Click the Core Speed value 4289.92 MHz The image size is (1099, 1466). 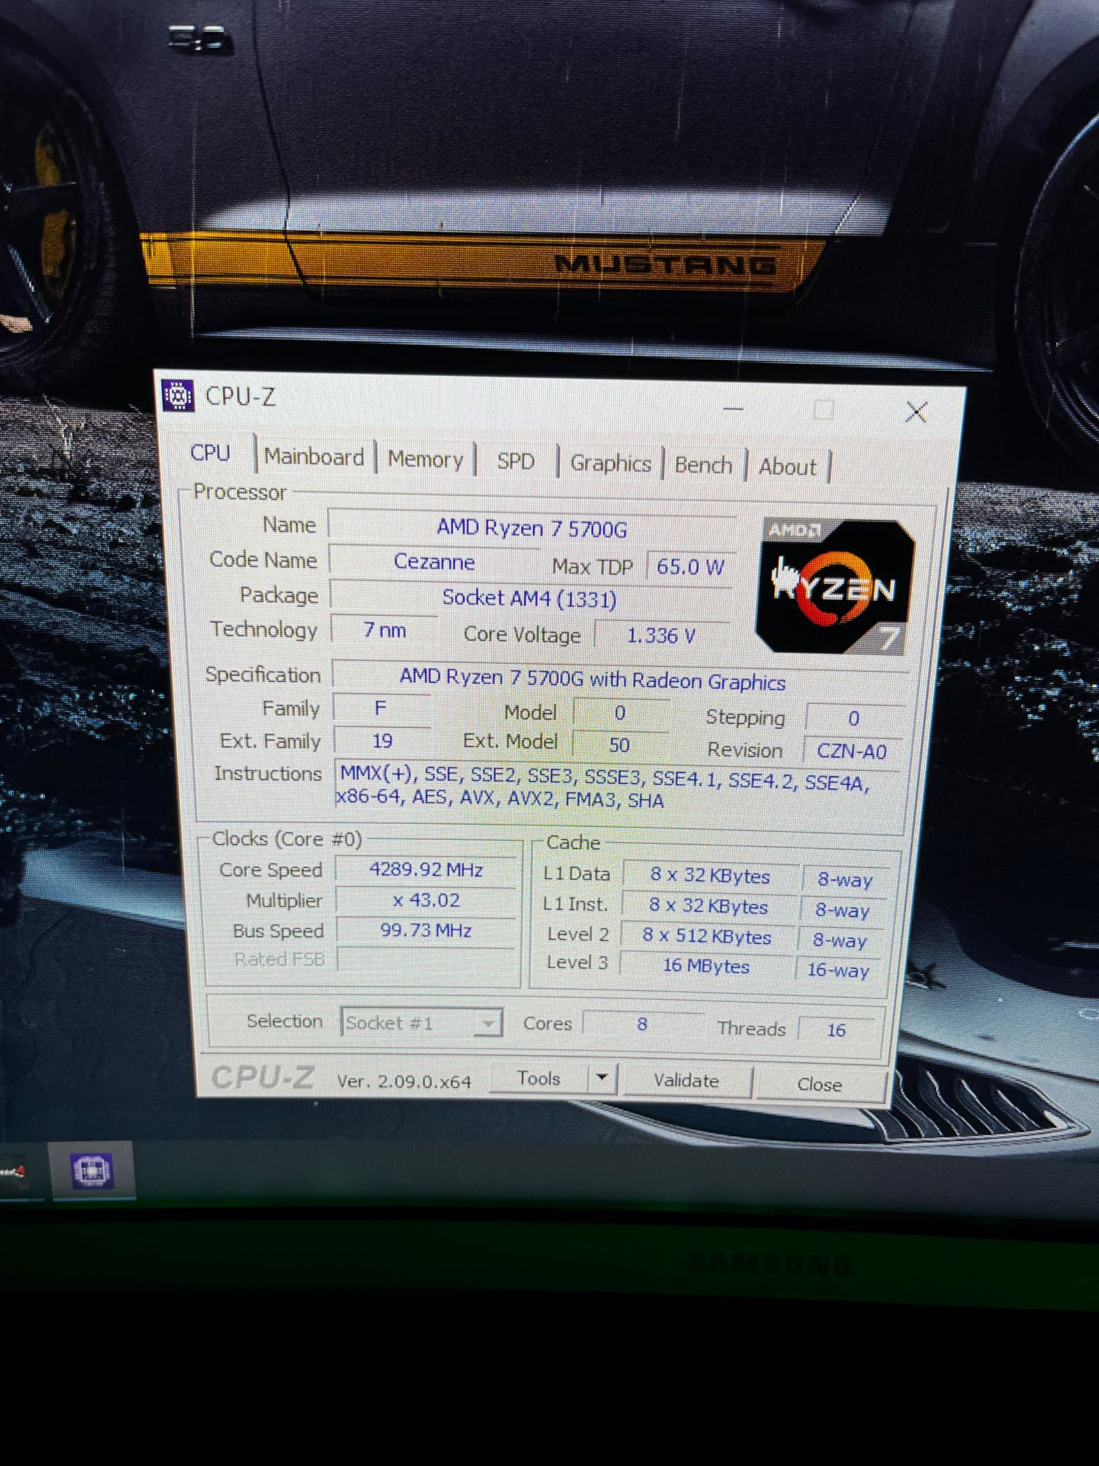[x=426, y=870]
